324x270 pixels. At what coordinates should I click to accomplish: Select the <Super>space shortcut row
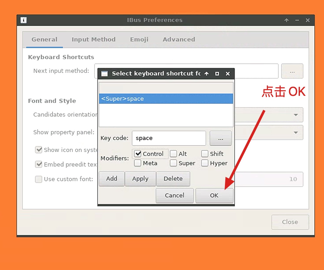point(166,99)
